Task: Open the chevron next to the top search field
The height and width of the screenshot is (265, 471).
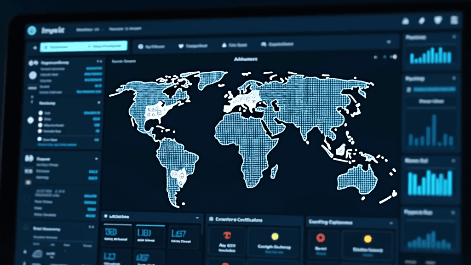Action: tap(88, 46)
